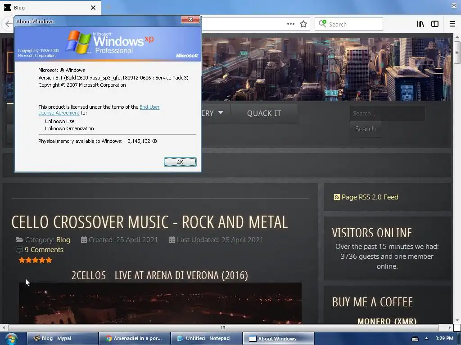The width and height of the screenshot is (461, 345).
Task: Click the vertical scrollbar up arrow
Action: 457,37
